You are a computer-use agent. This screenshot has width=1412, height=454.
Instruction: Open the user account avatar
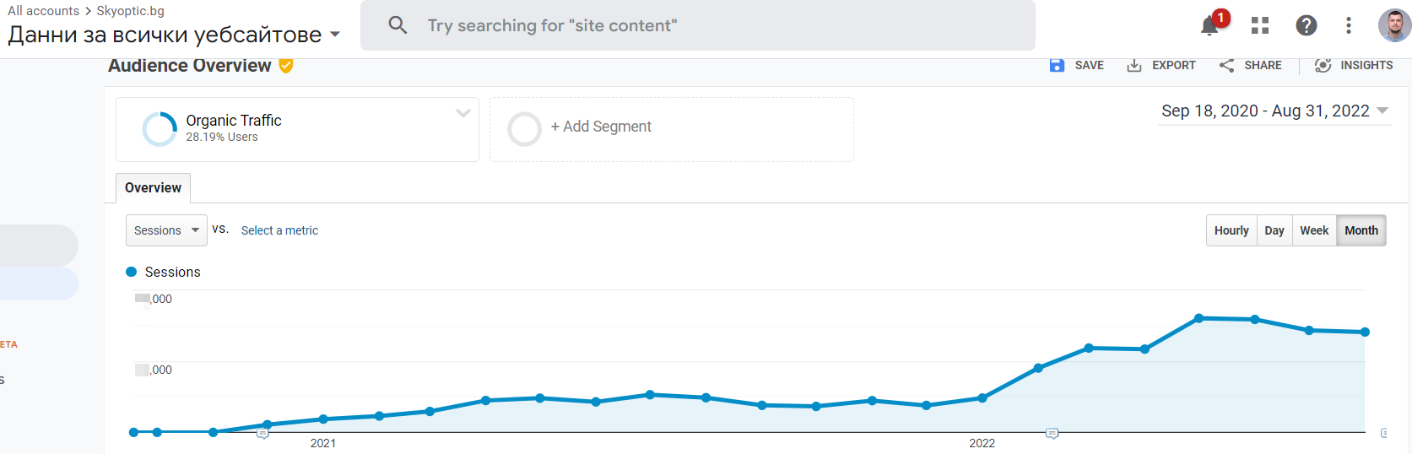[1394, 25]
